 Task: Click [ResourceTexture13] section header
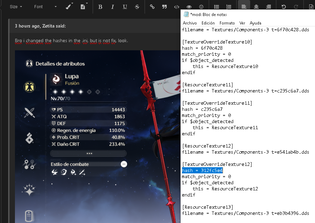coord(207,207)
